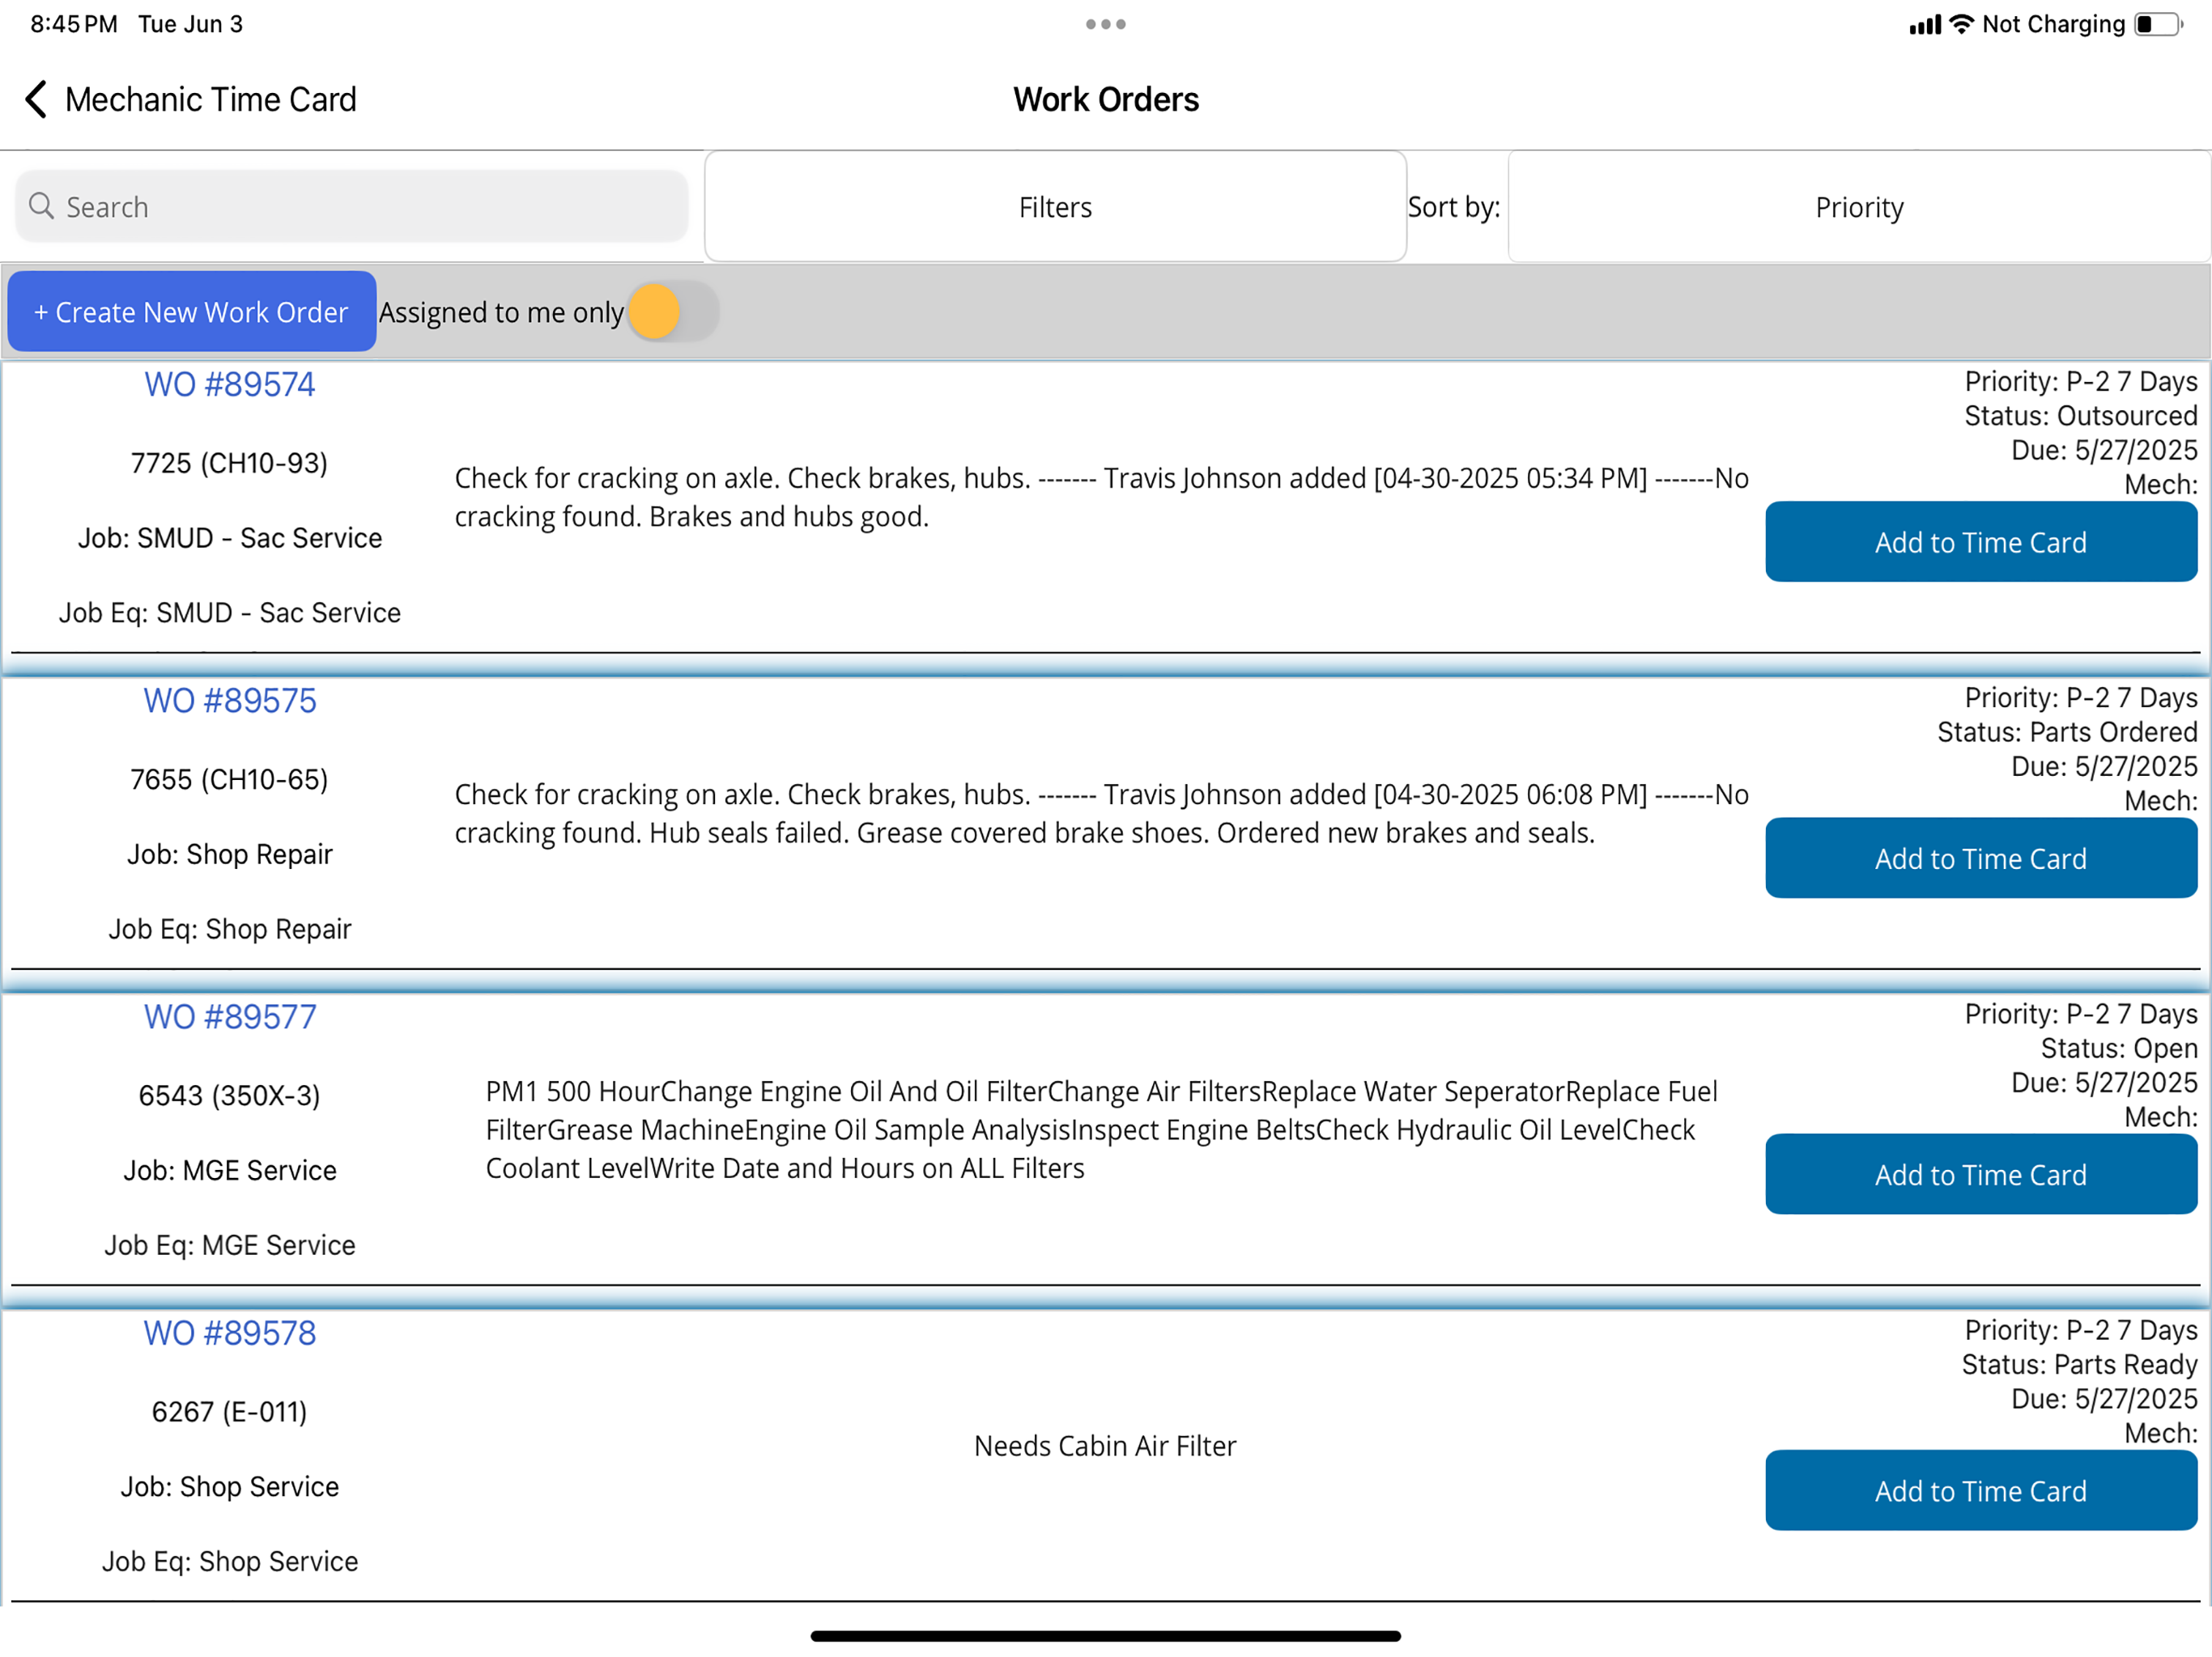This screenshot has height=1657, width=2212.
Task: Select equipment 6267 (E-011)
Action: 230,1412
